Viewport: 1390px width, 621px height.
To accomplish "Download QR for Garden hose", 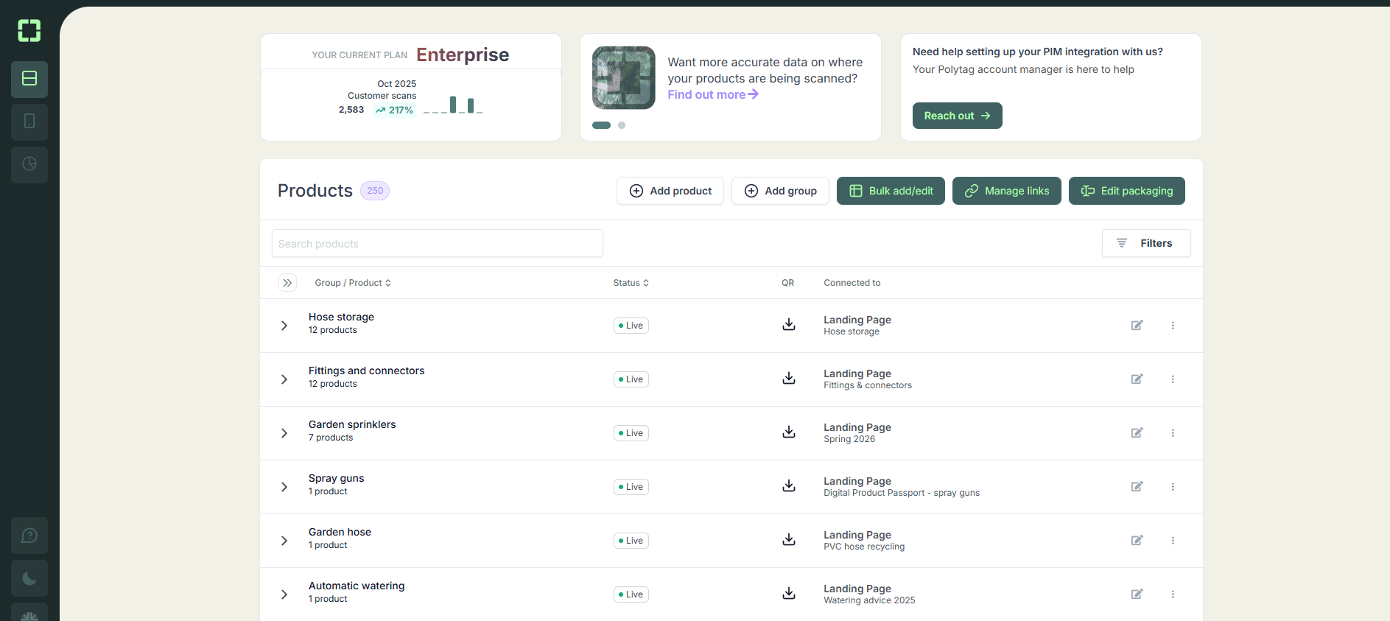I will coord(789,540).
